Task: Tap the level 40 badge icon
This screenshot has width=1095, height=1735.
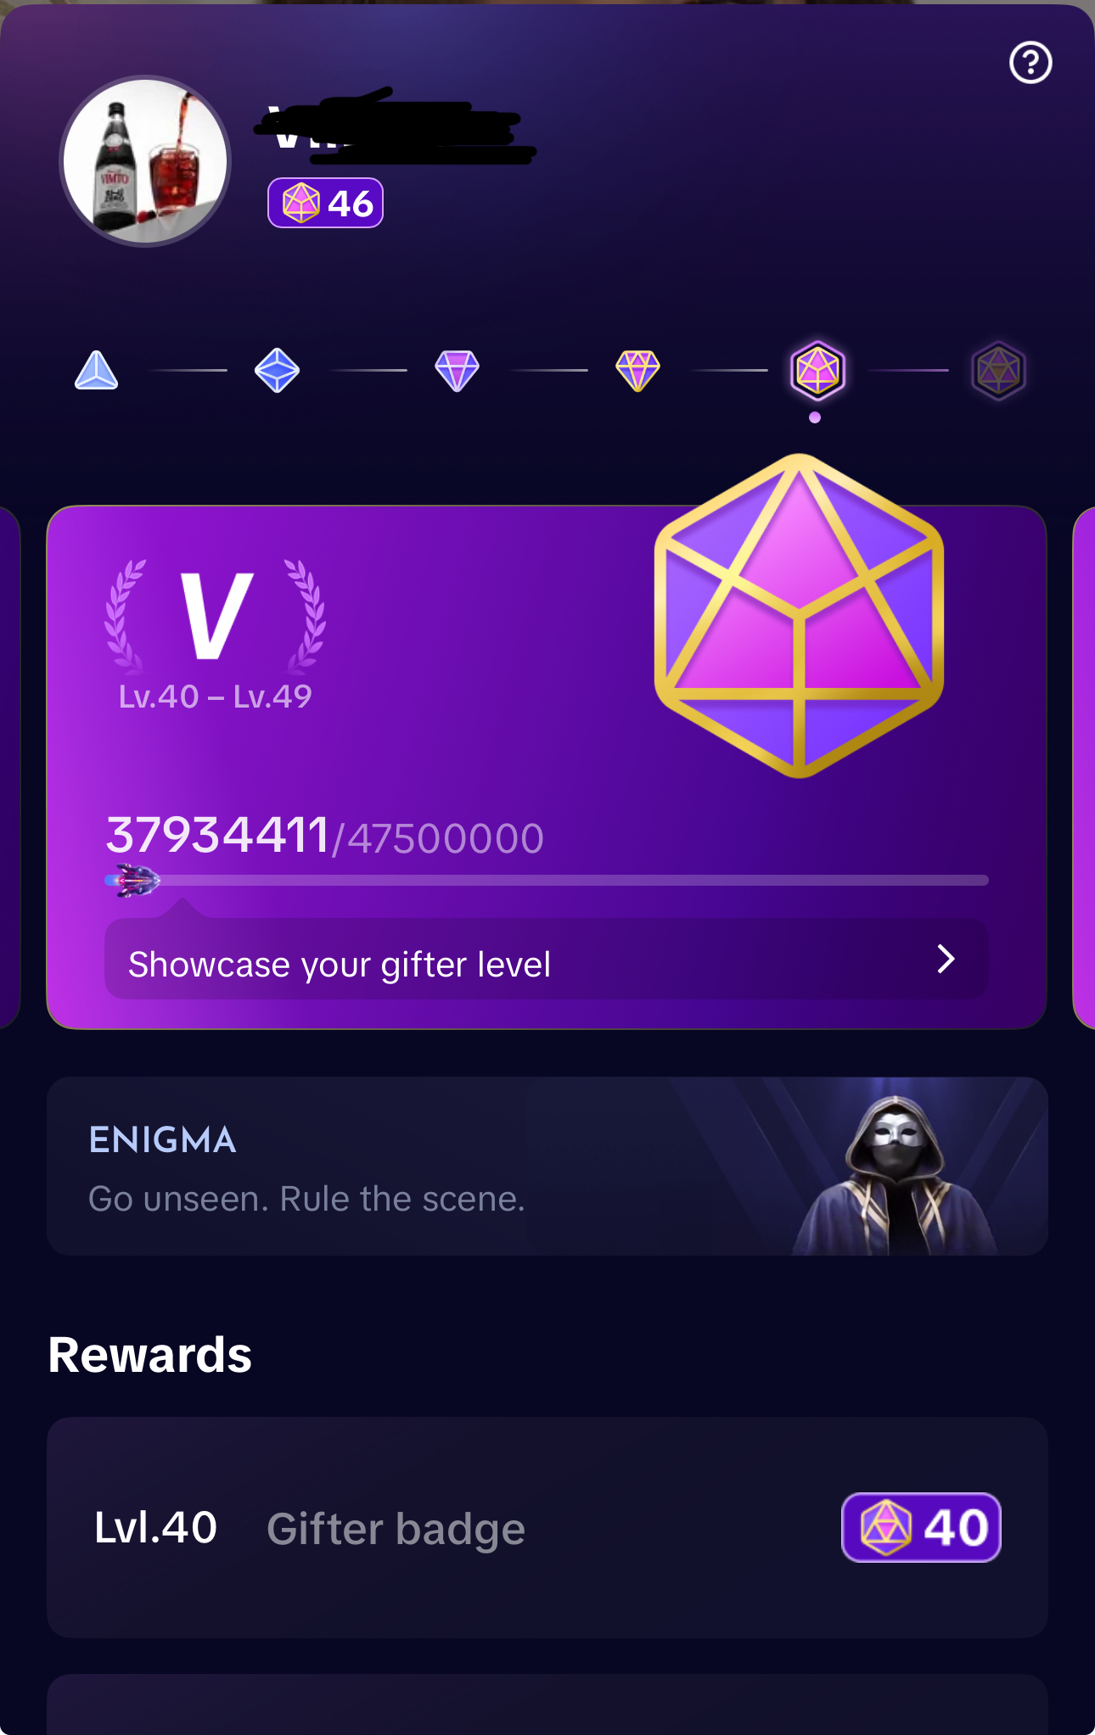Action: click(x=921, y=1527)
